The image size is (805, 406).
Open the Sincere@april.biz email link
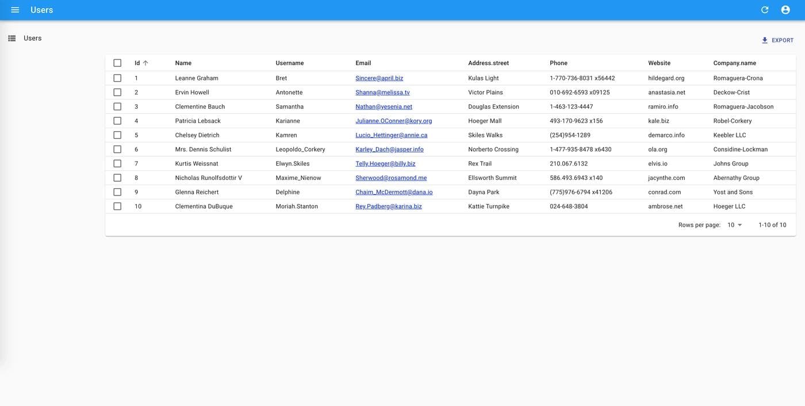[379, 78]
